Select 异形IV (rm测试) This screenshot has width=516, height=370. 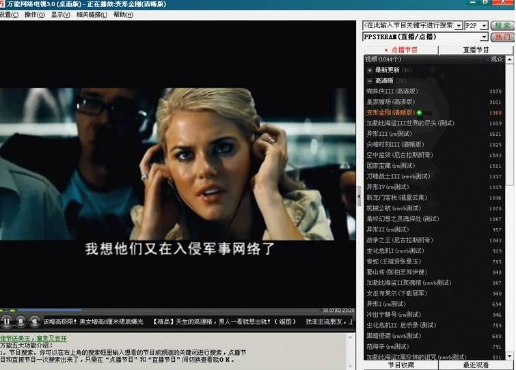click(x=434, y=187)
